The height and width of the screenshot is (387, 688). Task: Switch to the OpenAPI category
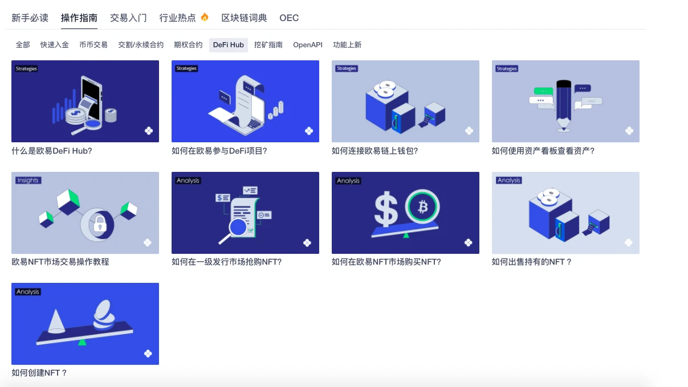tap(308, 45)
